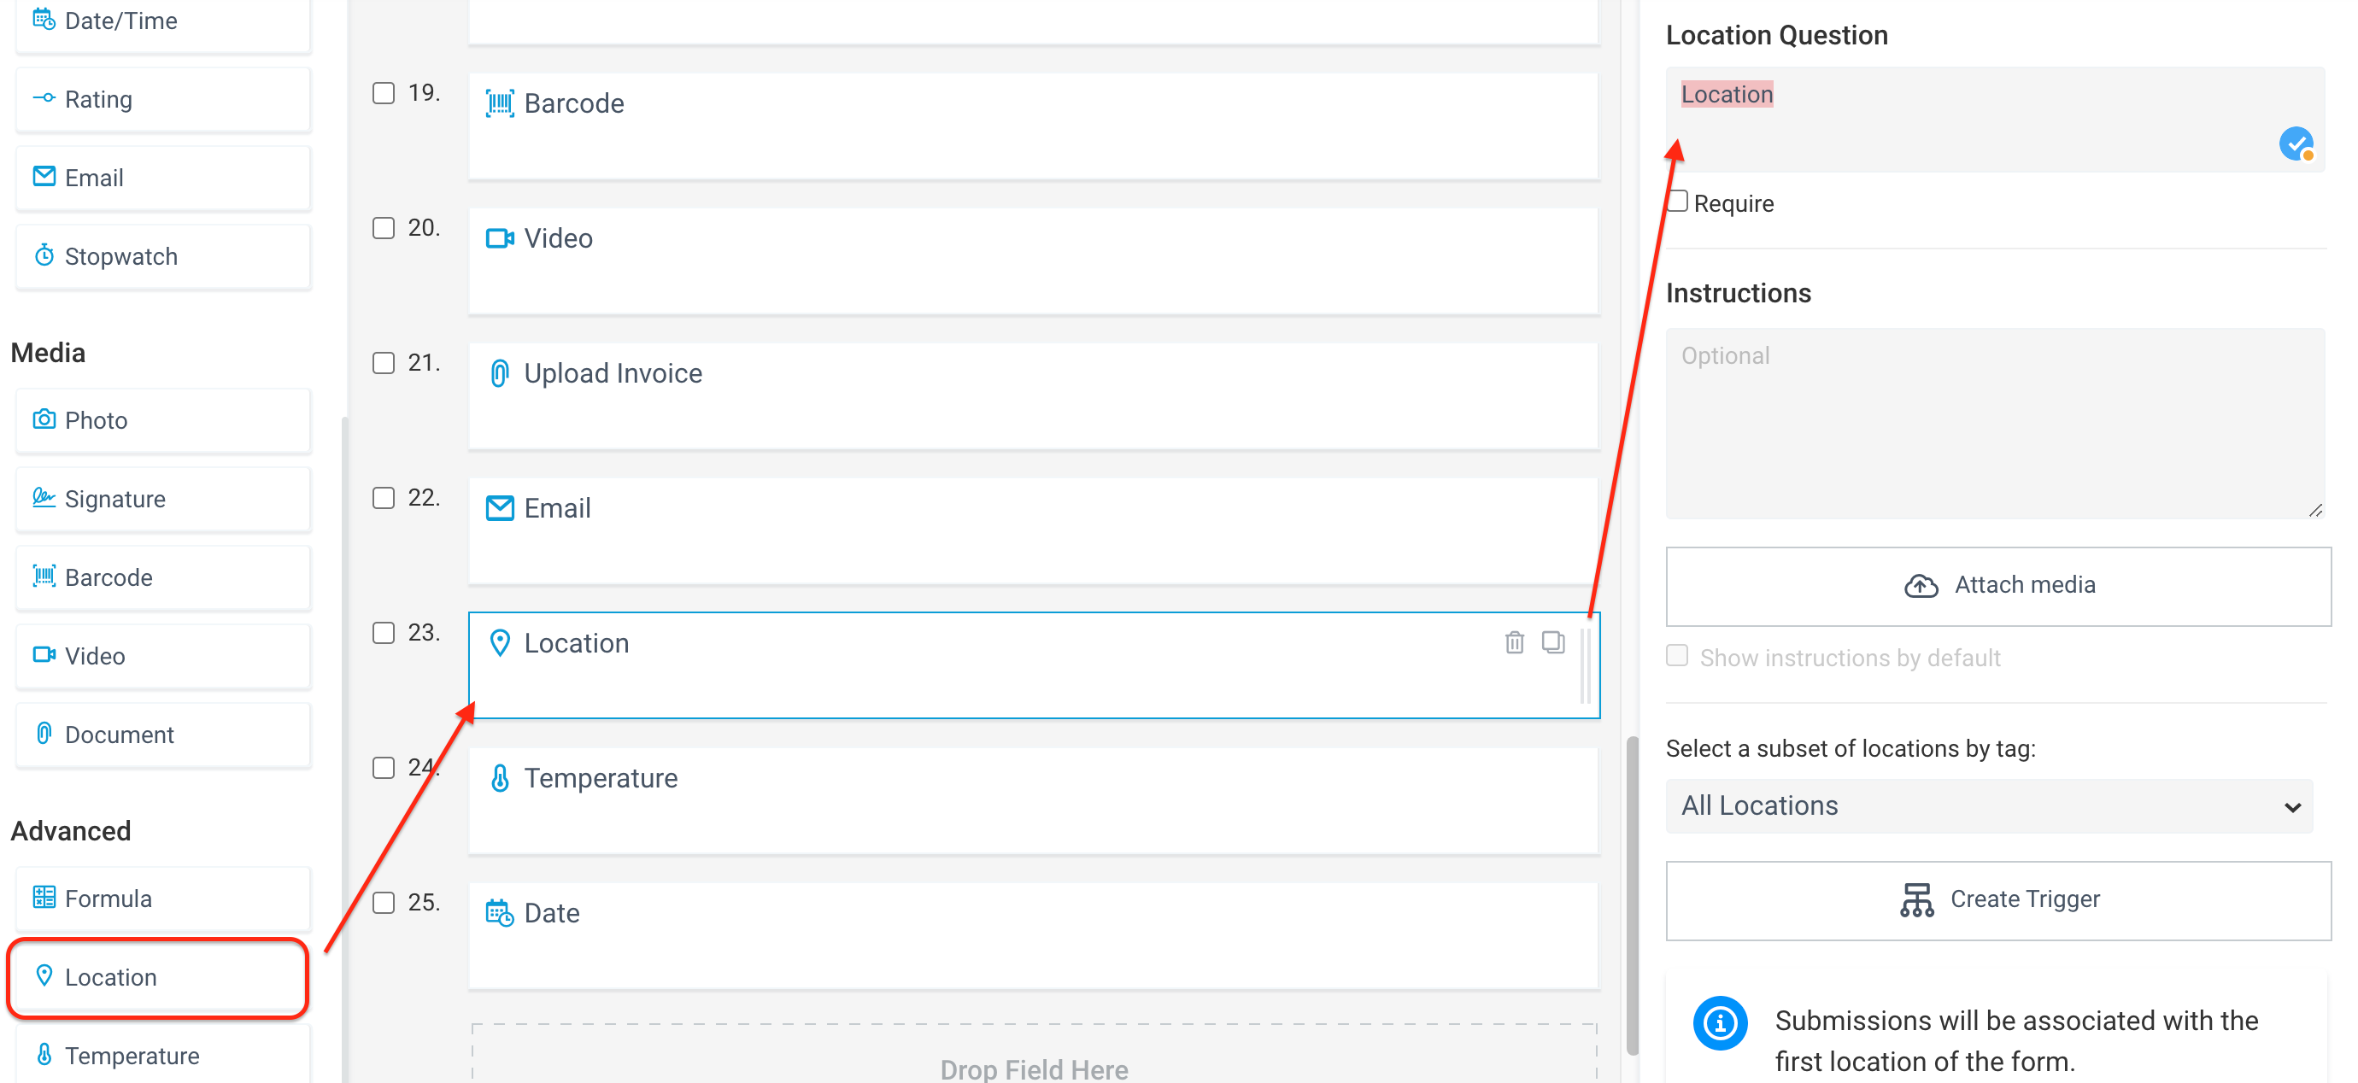Select the Date field row 25
Screen dimensions: 2358x1083
[1034, 935]
